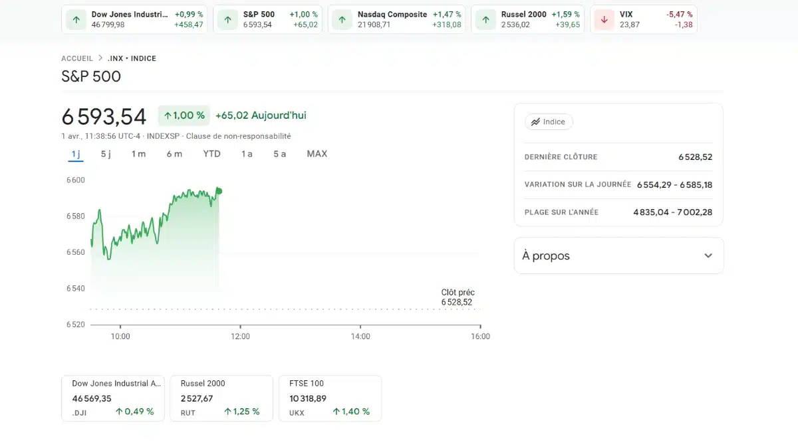Viewport: 798px width, 448px height.
Task: Click the Russel 2000 up-arrow icon
Action: pos(485,19)
